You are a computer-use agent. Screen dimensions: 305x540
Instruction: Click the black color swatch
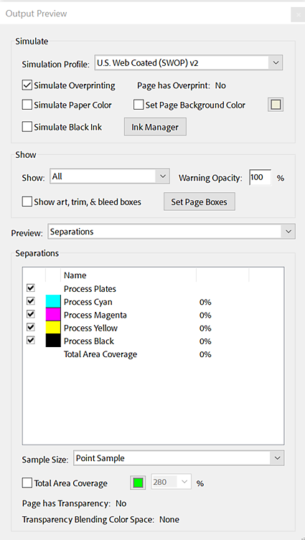53,341
